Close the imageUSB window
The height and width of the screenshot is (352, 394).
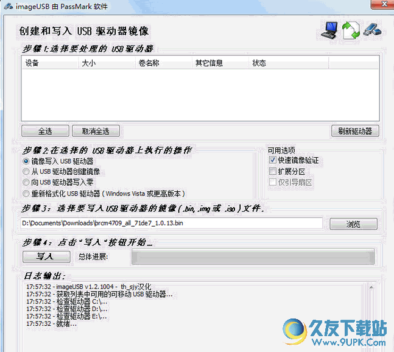pos(384,4)
